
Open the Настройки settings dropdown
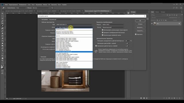click(x=60, y=19)
